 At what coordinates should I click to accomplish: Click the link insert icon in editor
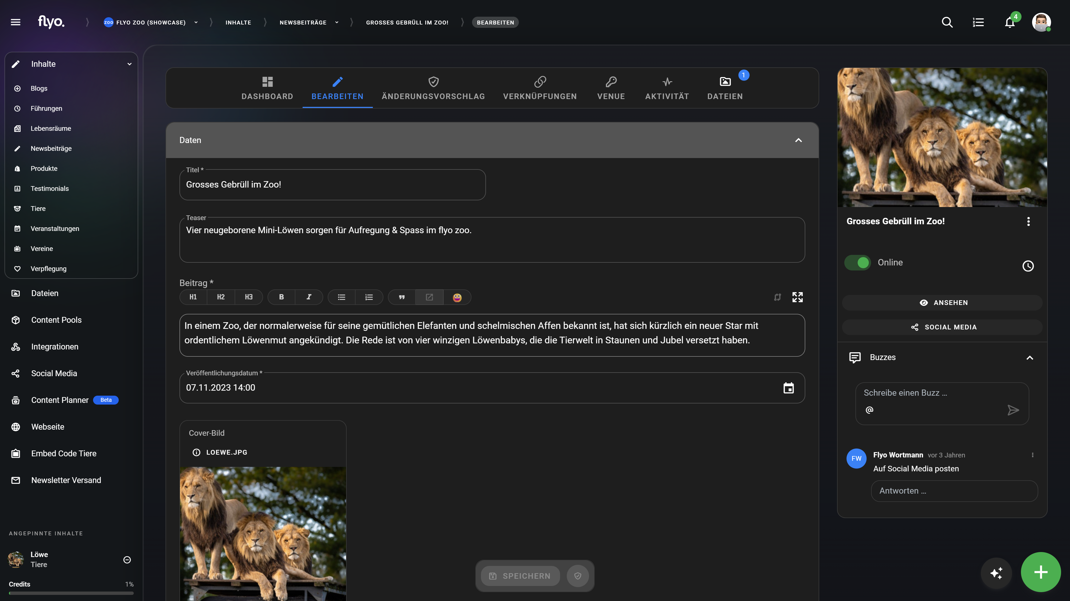pyautogui.click(x=429, y=297)
